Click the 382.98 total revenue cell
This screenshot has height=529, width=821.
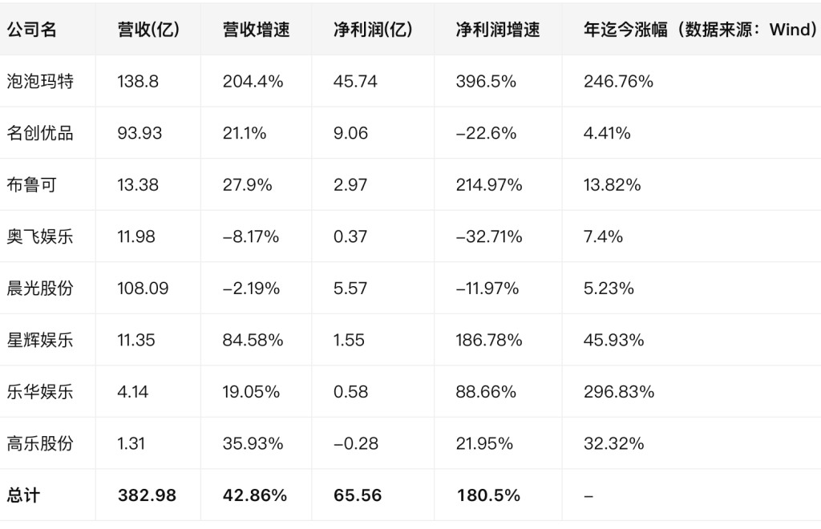(147, 495)
